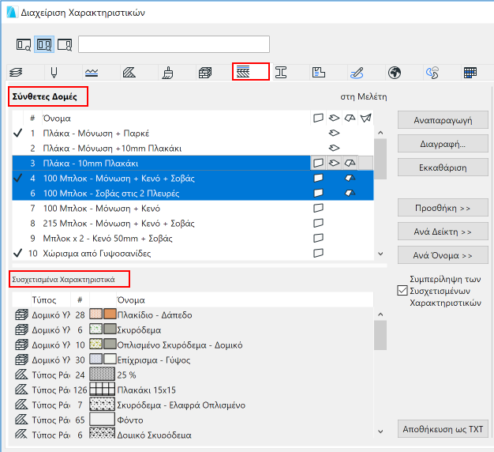Sort by slab usage column header
494x452 pixels.
tap(334, 118)
